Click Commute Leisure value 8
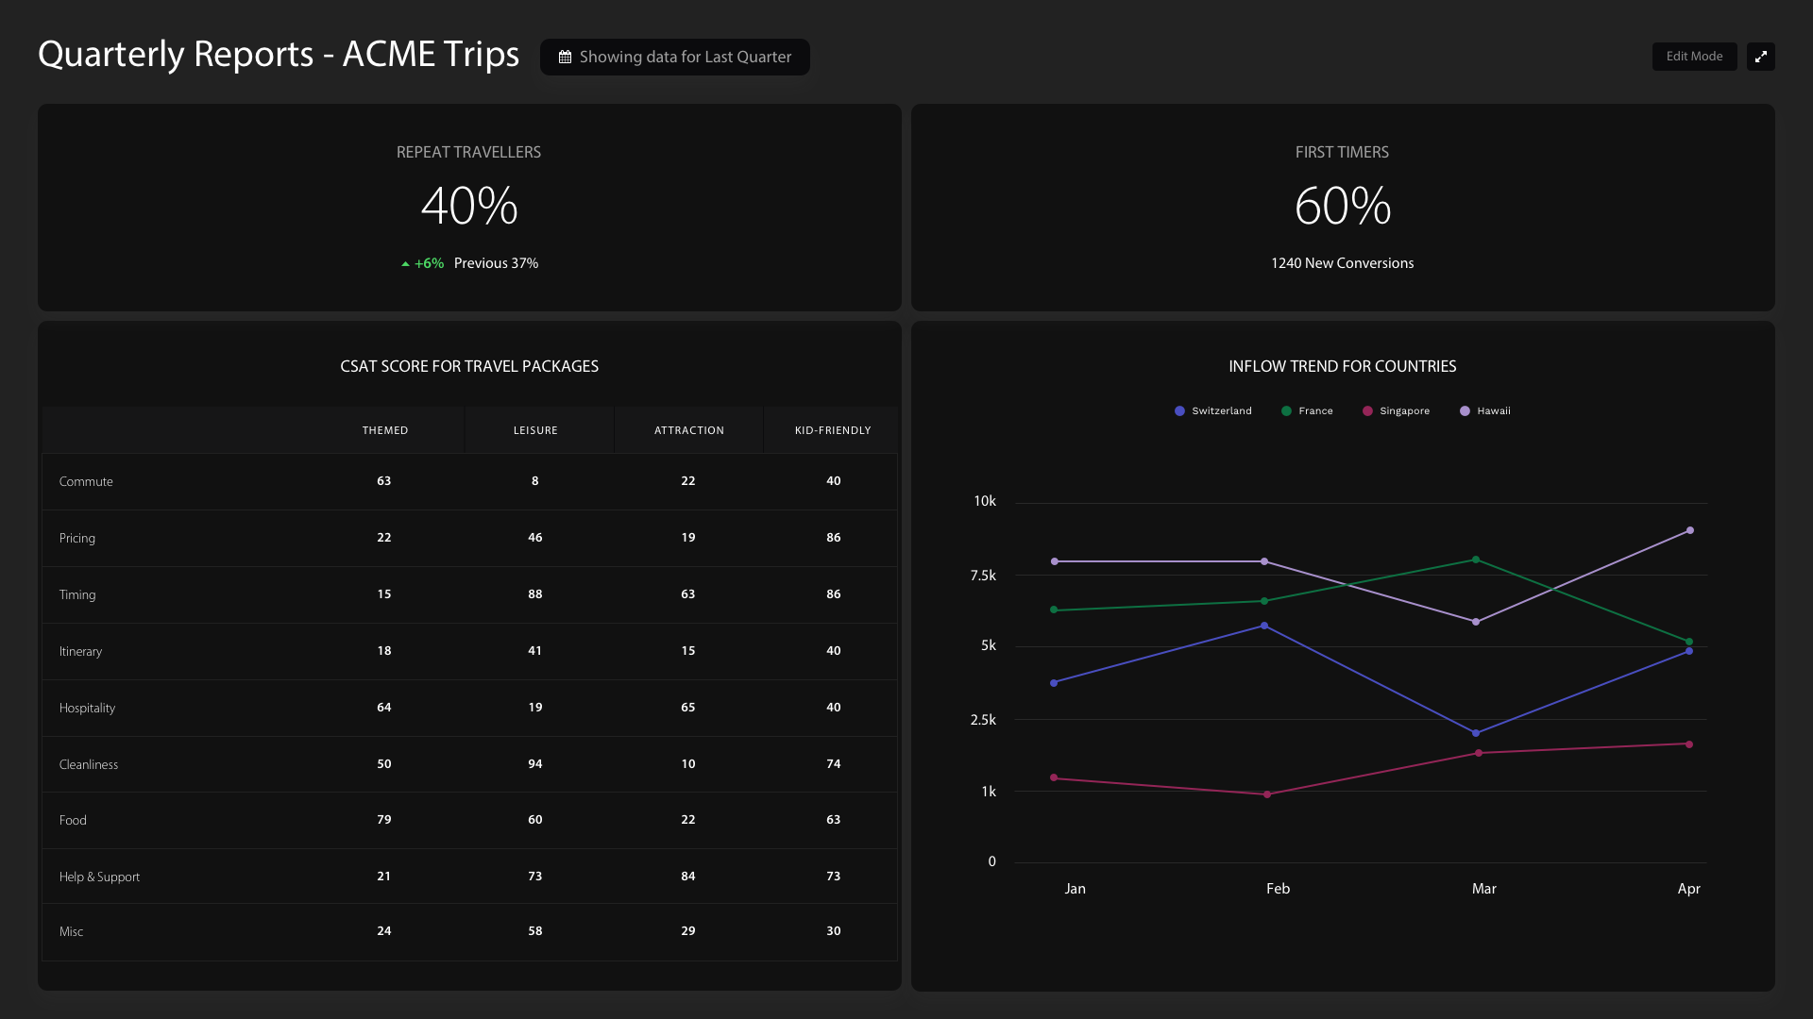Viewport: 1813px width, 1019px height. pos(535,481)
